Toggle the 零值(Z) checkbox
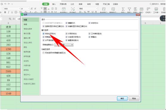Viewport: 166px width, 110px height. pyautogui.click(x=89, y=37)
